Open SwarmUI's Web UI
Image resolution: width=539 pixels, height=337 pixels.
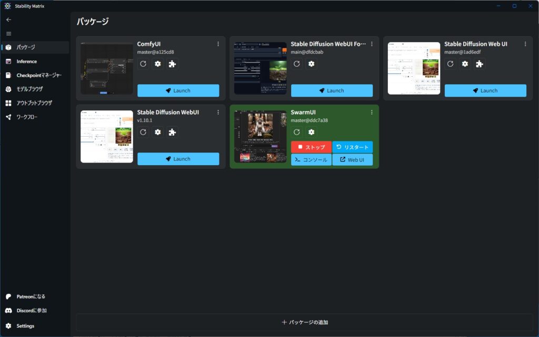(x=352, y=160)
